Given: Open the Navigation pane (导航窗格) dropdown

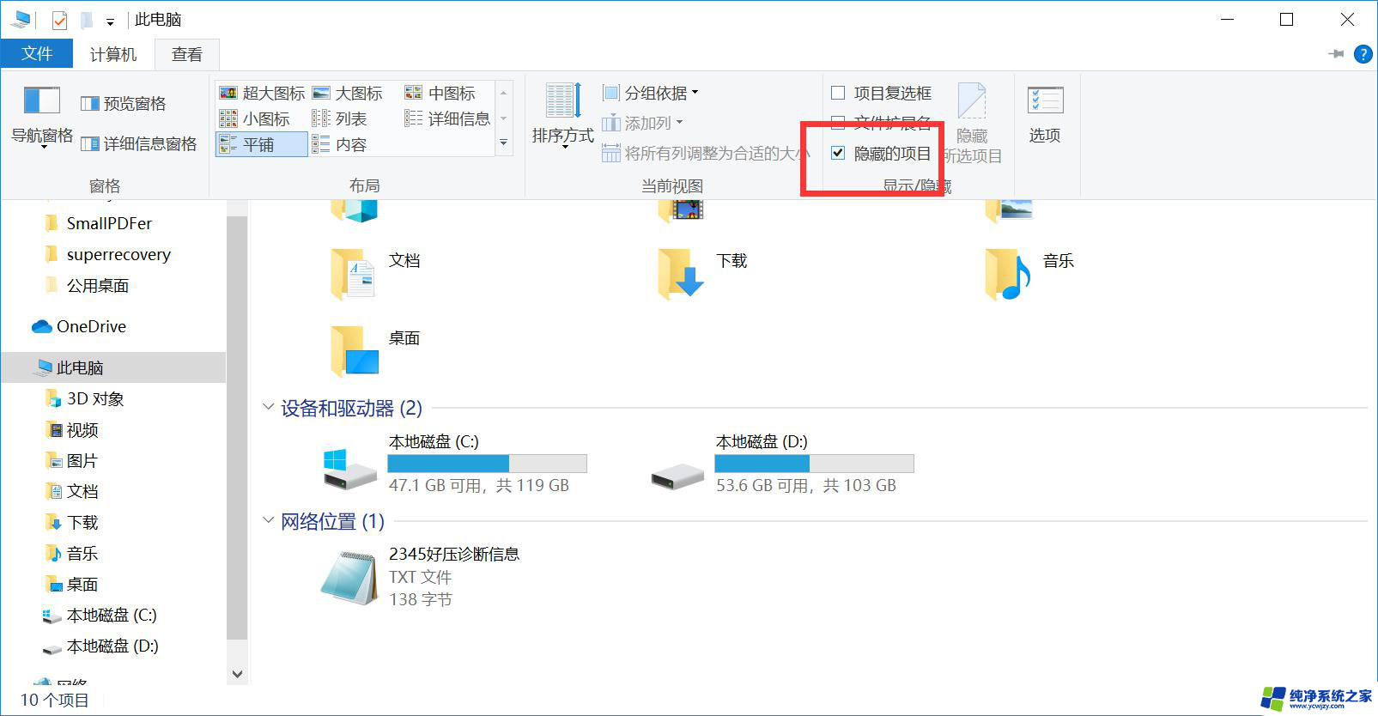Looking at the screenshot, I should point(42,116).
